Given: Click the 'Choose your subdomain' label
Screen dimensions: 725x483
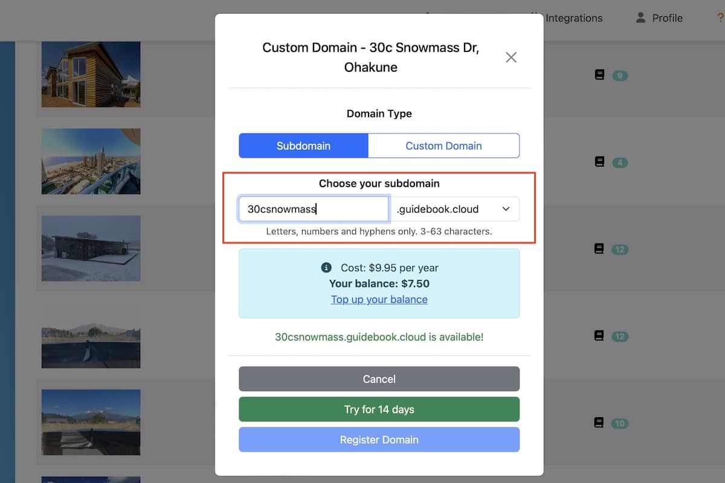Looking at the screenshot, I should click(379, 184).
